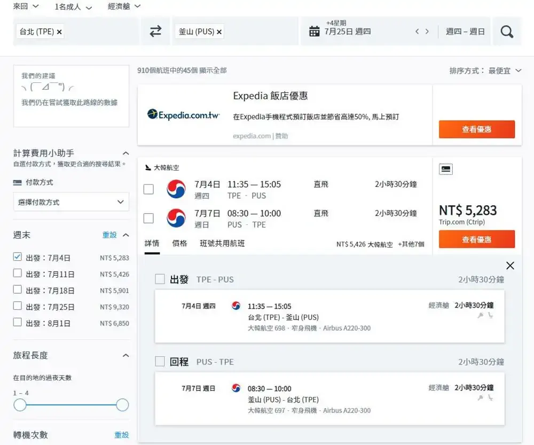
Task: Swap origin and destination airports
Action: point(155,32)
